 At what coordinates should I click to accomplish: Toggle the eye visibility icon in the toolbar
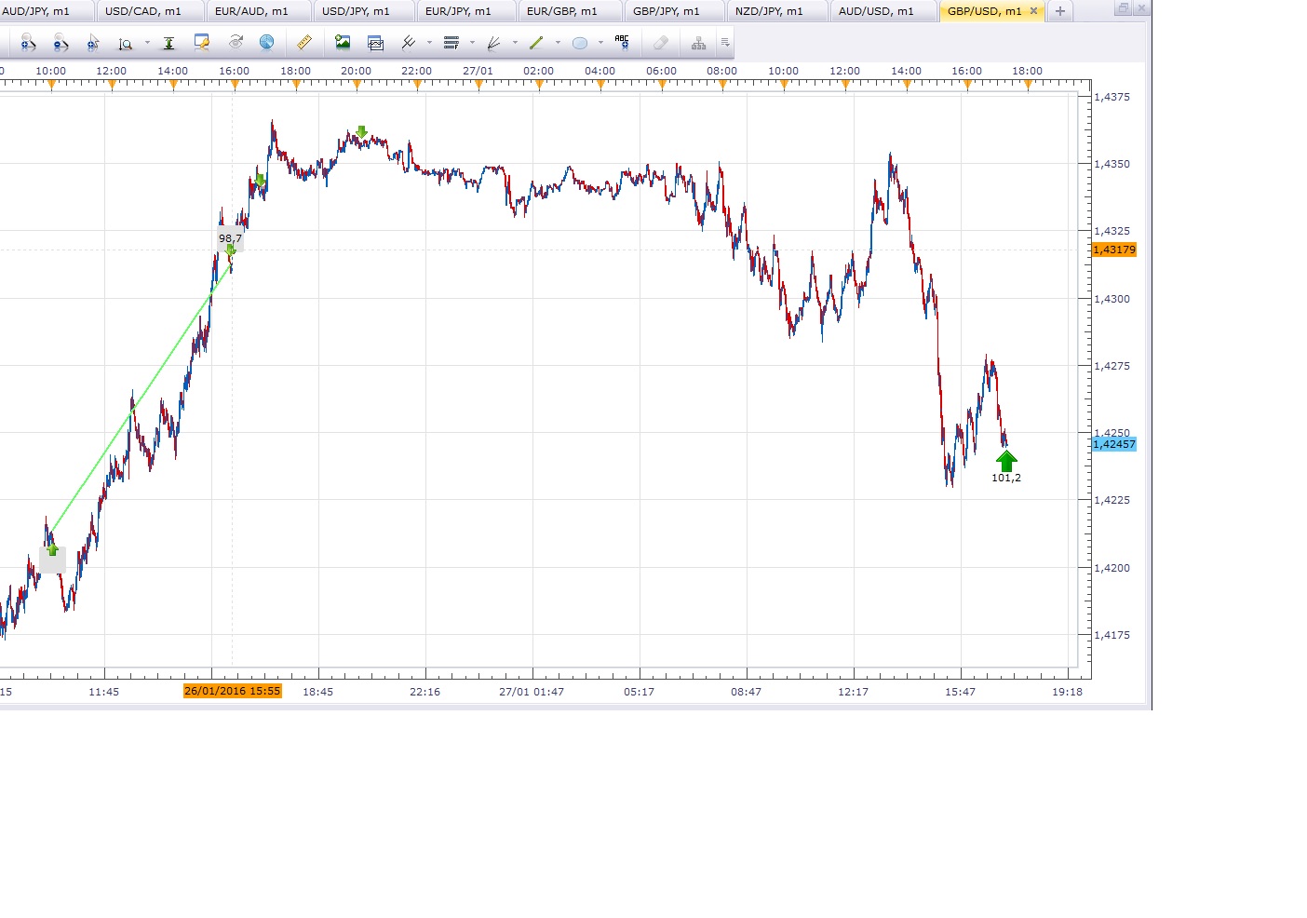(x=236, y=43)
